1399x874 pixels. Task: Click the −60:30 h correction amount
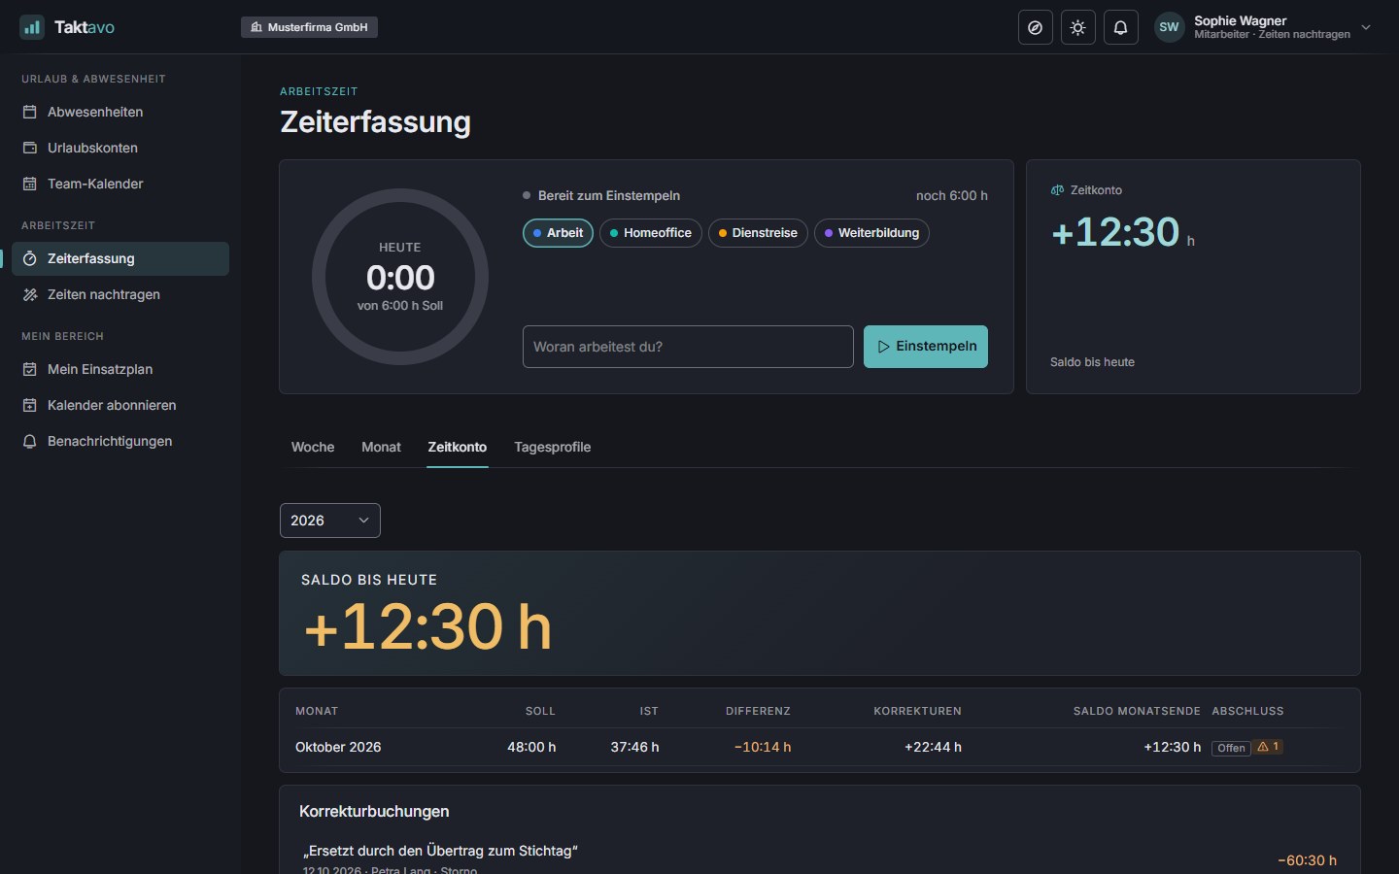tap(1307, 860)
